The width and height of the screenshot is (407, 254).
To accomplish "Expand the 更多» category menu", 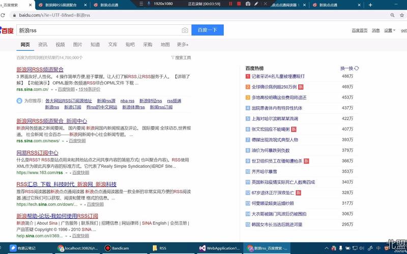I will coord(183,45).
